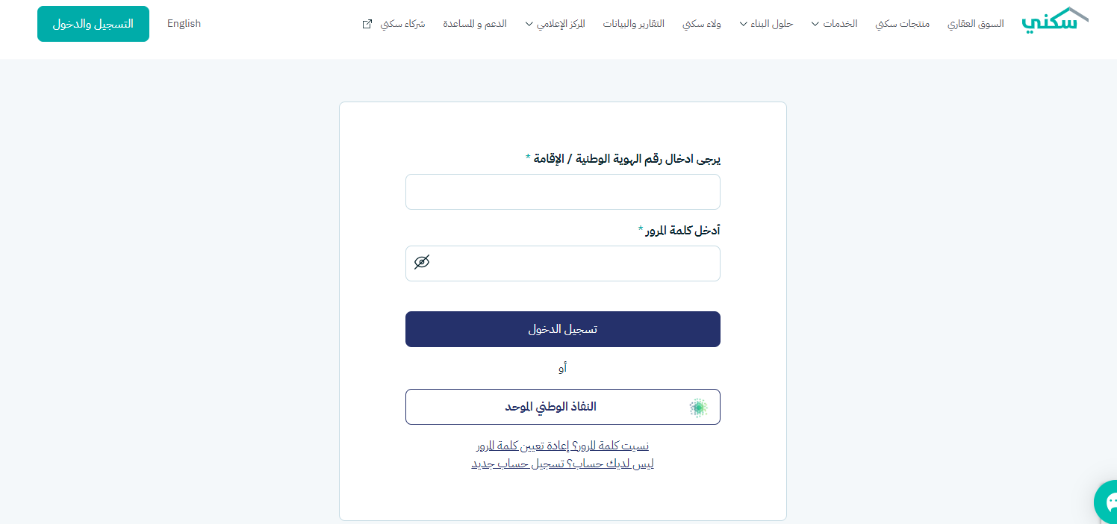This screenshot has width=1117, height=524.
Task: Open the chat support bubble
Action: [1108, 502]
